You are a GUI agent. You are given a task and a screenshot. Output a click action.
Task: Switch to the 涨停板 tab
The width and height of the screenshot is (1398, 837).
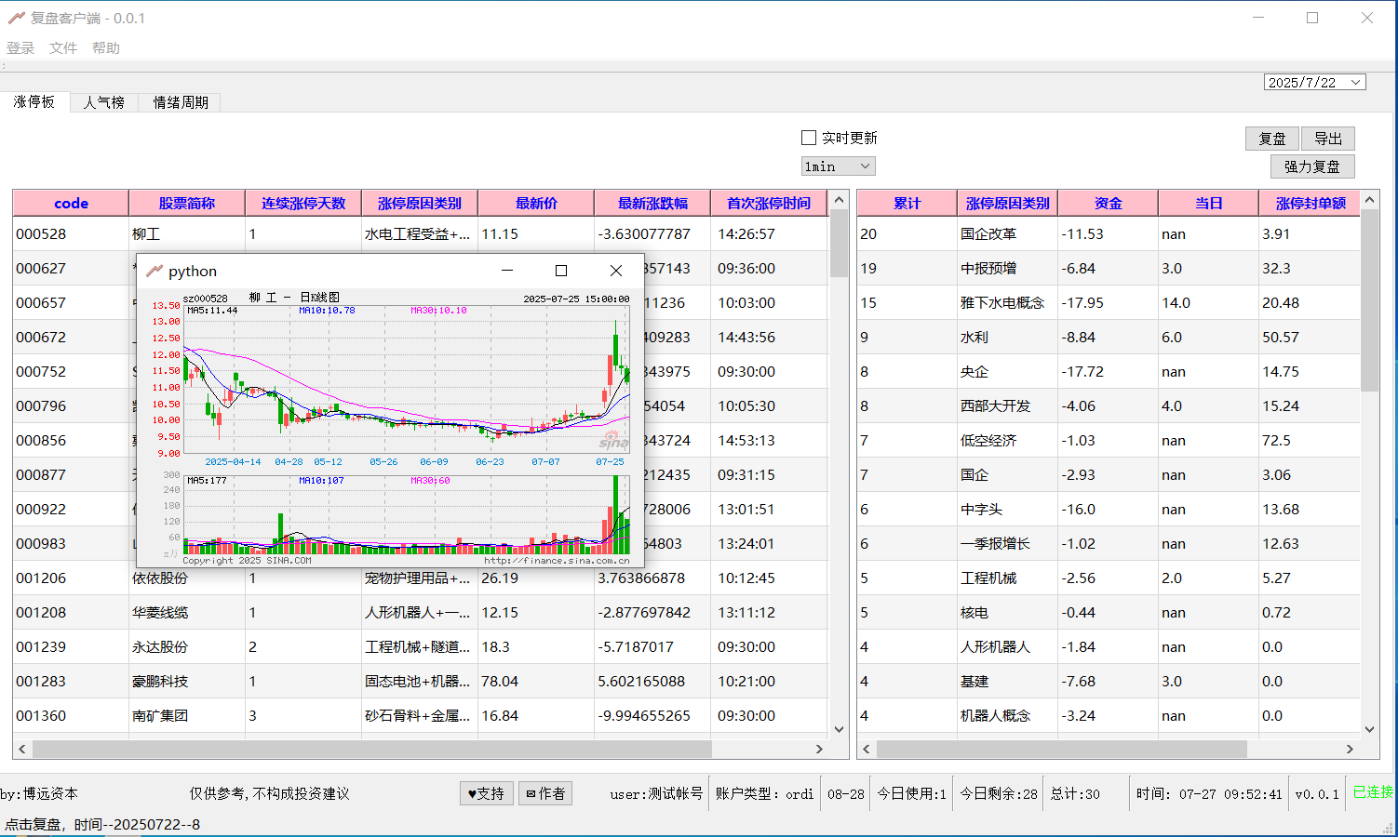[34, 101]
